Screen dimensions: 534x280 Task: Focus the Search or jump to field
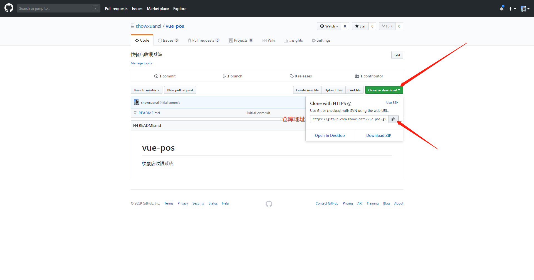(58, 8)
